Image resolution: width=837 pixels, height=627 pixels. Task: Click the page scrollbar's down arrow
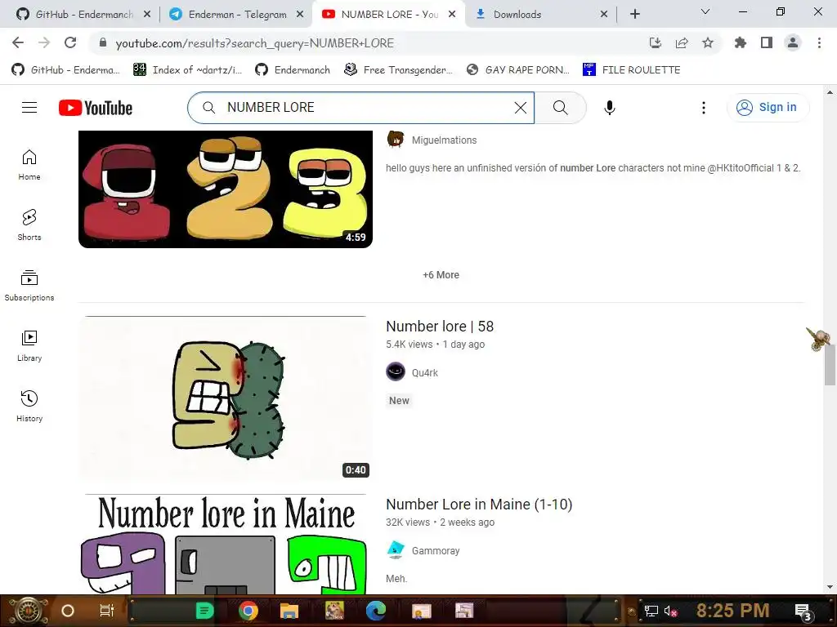pyautogui.click(x=830, y=588)
